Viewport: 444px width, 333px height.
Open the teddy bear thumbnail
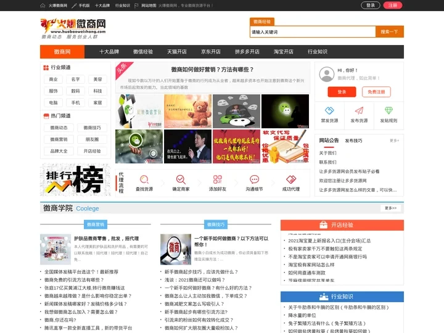tap(187, 111)
